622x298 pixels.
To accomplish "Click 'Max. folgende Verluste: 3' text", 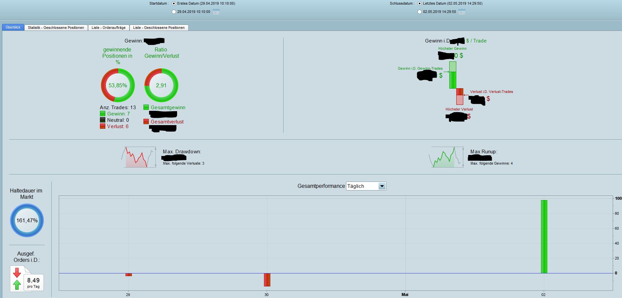I will 184,163.
